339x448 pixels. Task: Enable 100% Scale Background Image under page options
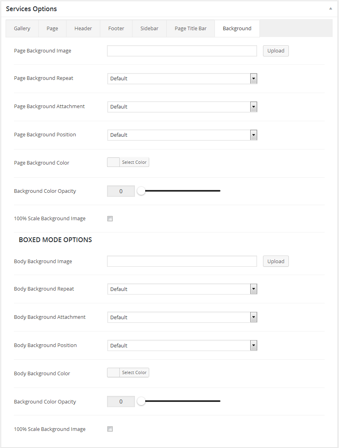pyautogui.click(x=110, y=219)
